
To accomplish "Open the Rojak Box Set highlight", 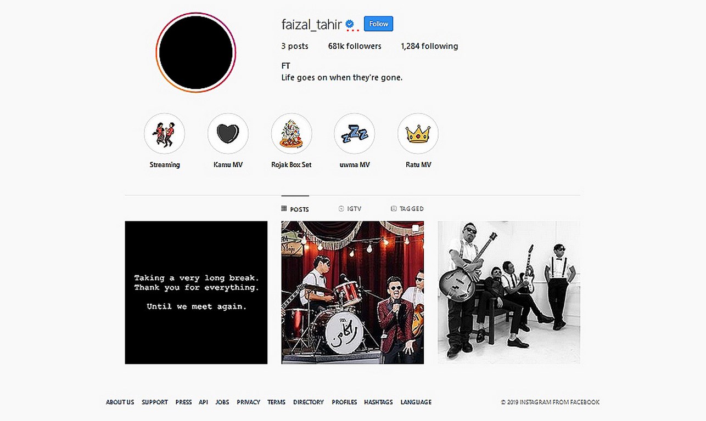I will pos(292,134).
